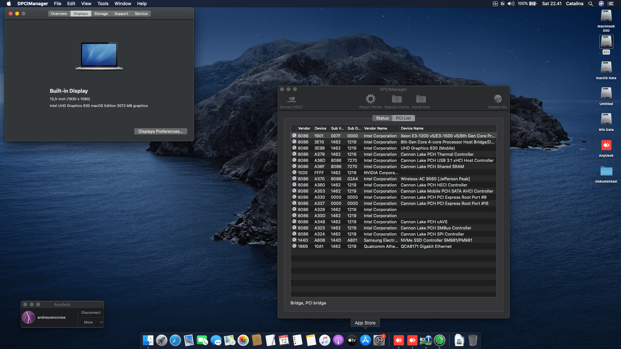Click the Extract DSDT toolbar icon
The height and width of the screenshot is (349, 621).
tap(291, 99)
